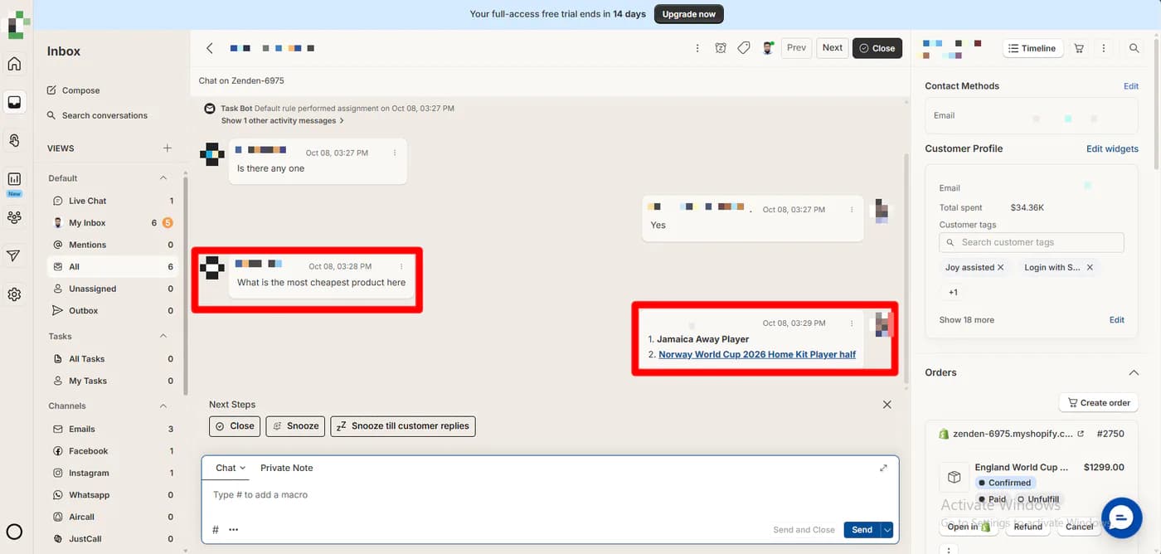Click the Snooze button in Next Steps
Image resolution: width=1161 pixels, height=554 pixels.
[x=295, y=426]
